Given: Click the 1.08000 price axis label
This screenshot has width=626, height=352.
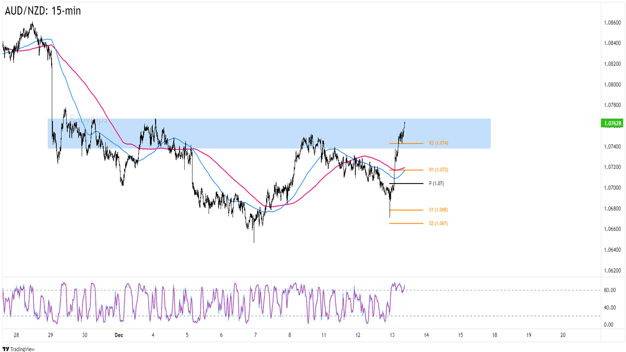Looking at the screenshot, I should pos(611,84).
